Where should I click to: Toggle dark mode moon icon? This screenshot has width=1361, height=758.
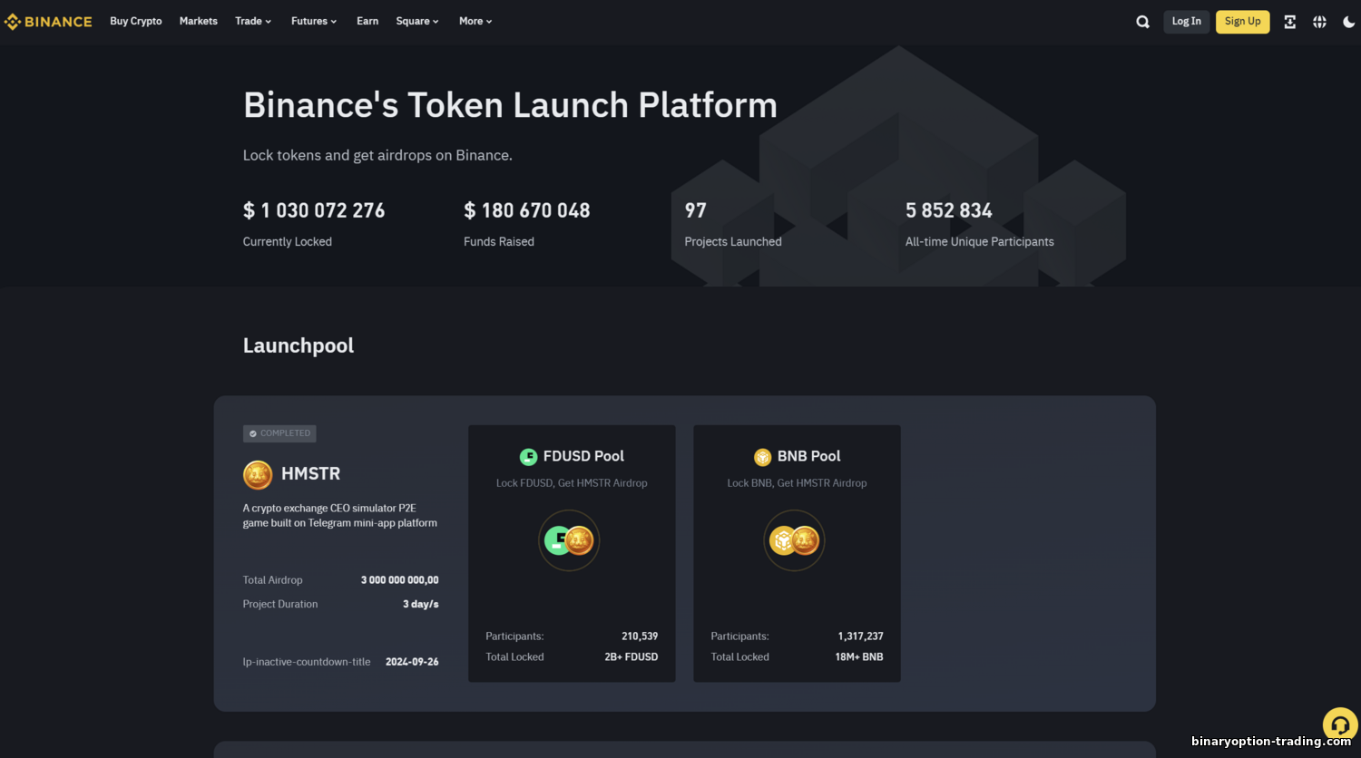point(1349,22)
